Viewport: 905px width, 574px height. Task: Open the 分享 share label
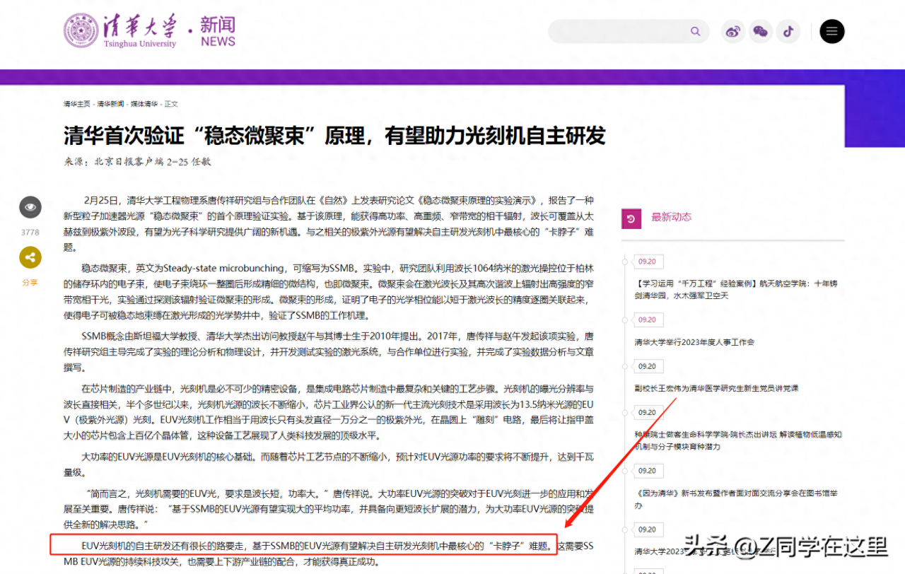coord(30,282)
